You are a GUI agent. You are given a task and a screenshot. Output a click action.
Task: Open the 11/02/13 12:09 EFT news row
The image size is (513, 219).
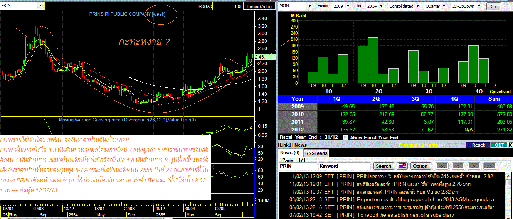coord(394,176)
